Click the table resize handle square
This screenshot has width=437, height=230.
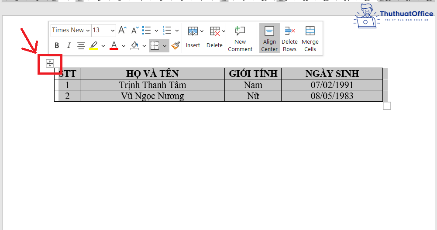tap(387, 106)
